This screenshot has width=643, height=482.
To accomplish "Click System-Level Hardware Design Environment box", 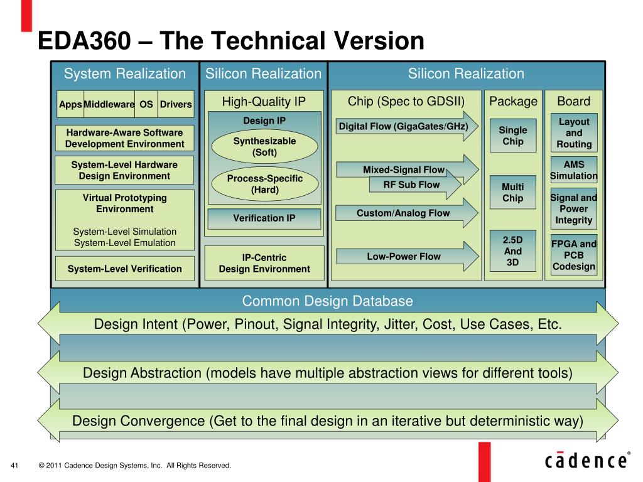I will coord(125,170).
